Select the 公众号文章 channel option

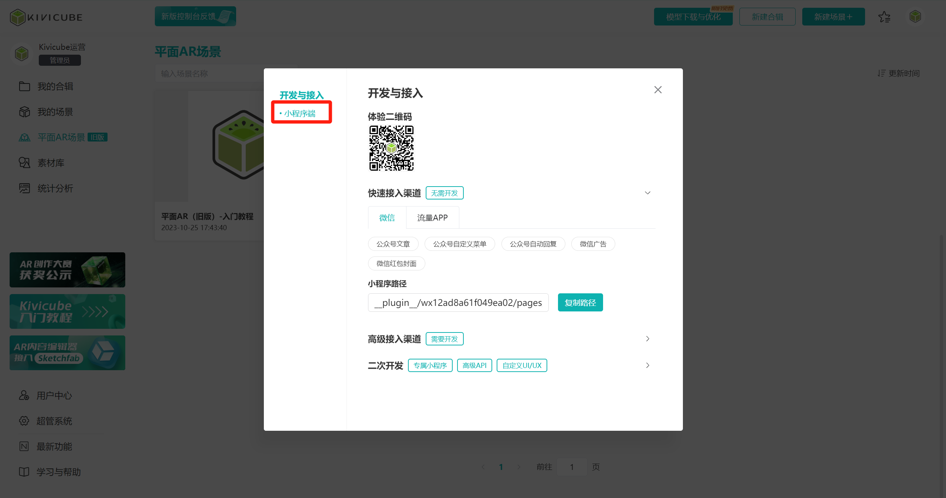tap(393, 244)
